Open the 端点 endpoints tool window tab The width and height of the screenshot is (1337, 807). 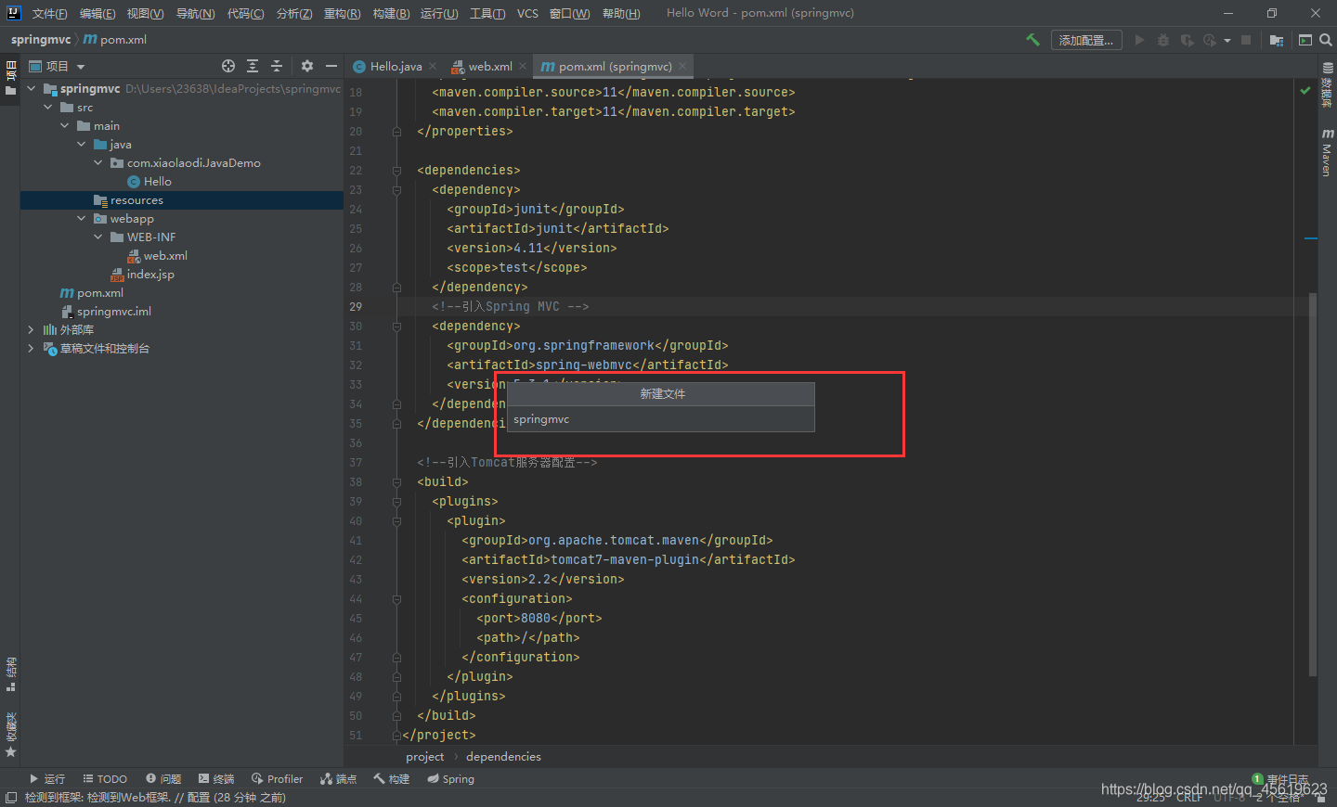[x=338, y=779]
